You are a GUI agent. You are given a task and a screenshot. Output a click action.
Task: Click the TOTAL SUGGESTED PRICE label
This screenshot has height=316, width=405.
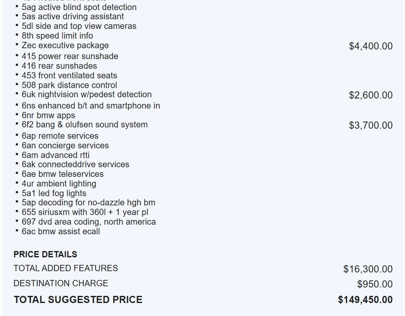coord(78,300)
